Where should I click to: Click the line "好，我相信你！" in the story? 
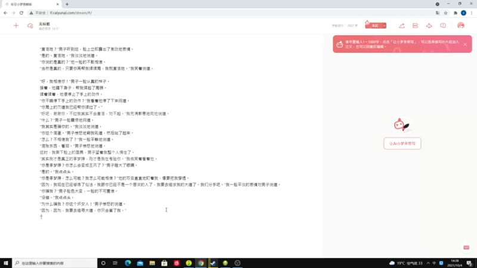tap(75, 82)
